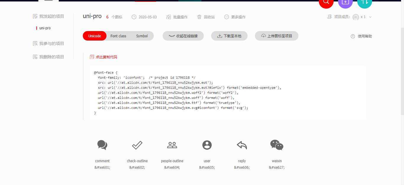This screenshot has width=404, height=185.
Task: Open 我发起的项目 in the sidebar
Action: [49, 16]
